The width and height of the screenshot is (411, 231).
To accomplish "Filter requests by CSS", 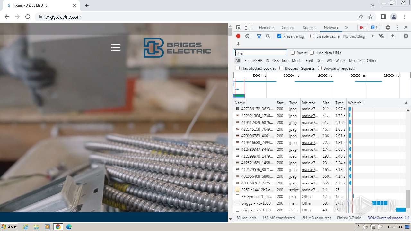I will (275, 61).
